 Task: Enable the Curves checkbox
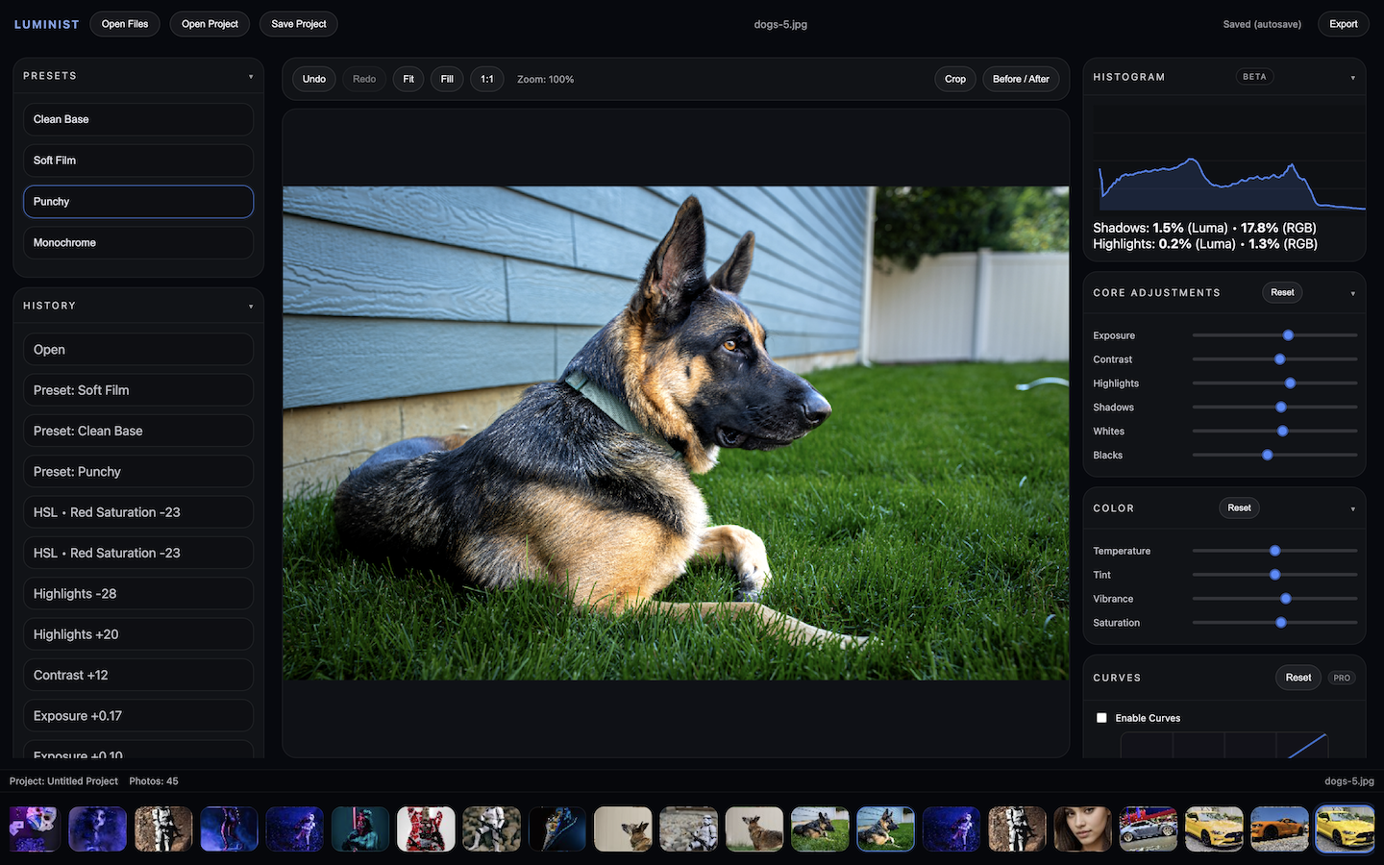pos(1101,718)
